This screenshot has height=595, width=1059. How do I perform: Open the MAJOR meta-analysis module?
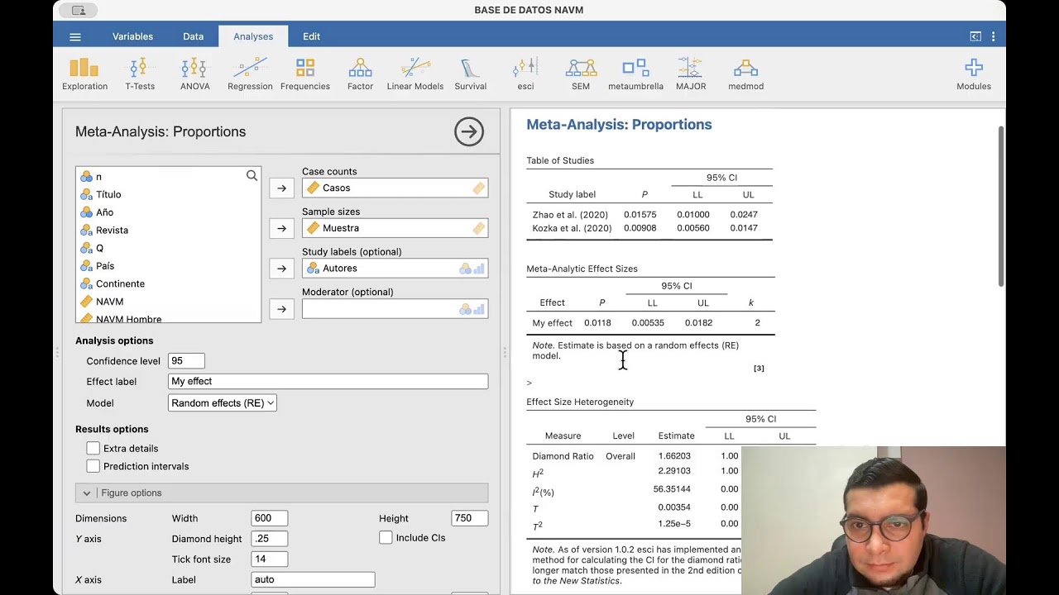(691, 74)
